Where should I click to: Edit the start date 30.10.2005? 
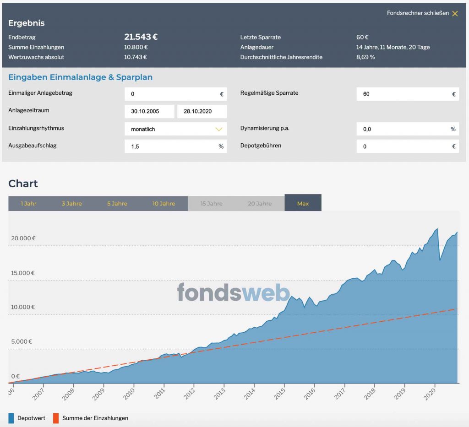[150, 112]
